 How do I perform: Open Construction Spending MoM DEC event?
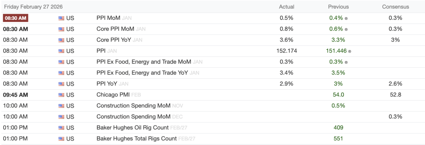[x=134, y=117]
